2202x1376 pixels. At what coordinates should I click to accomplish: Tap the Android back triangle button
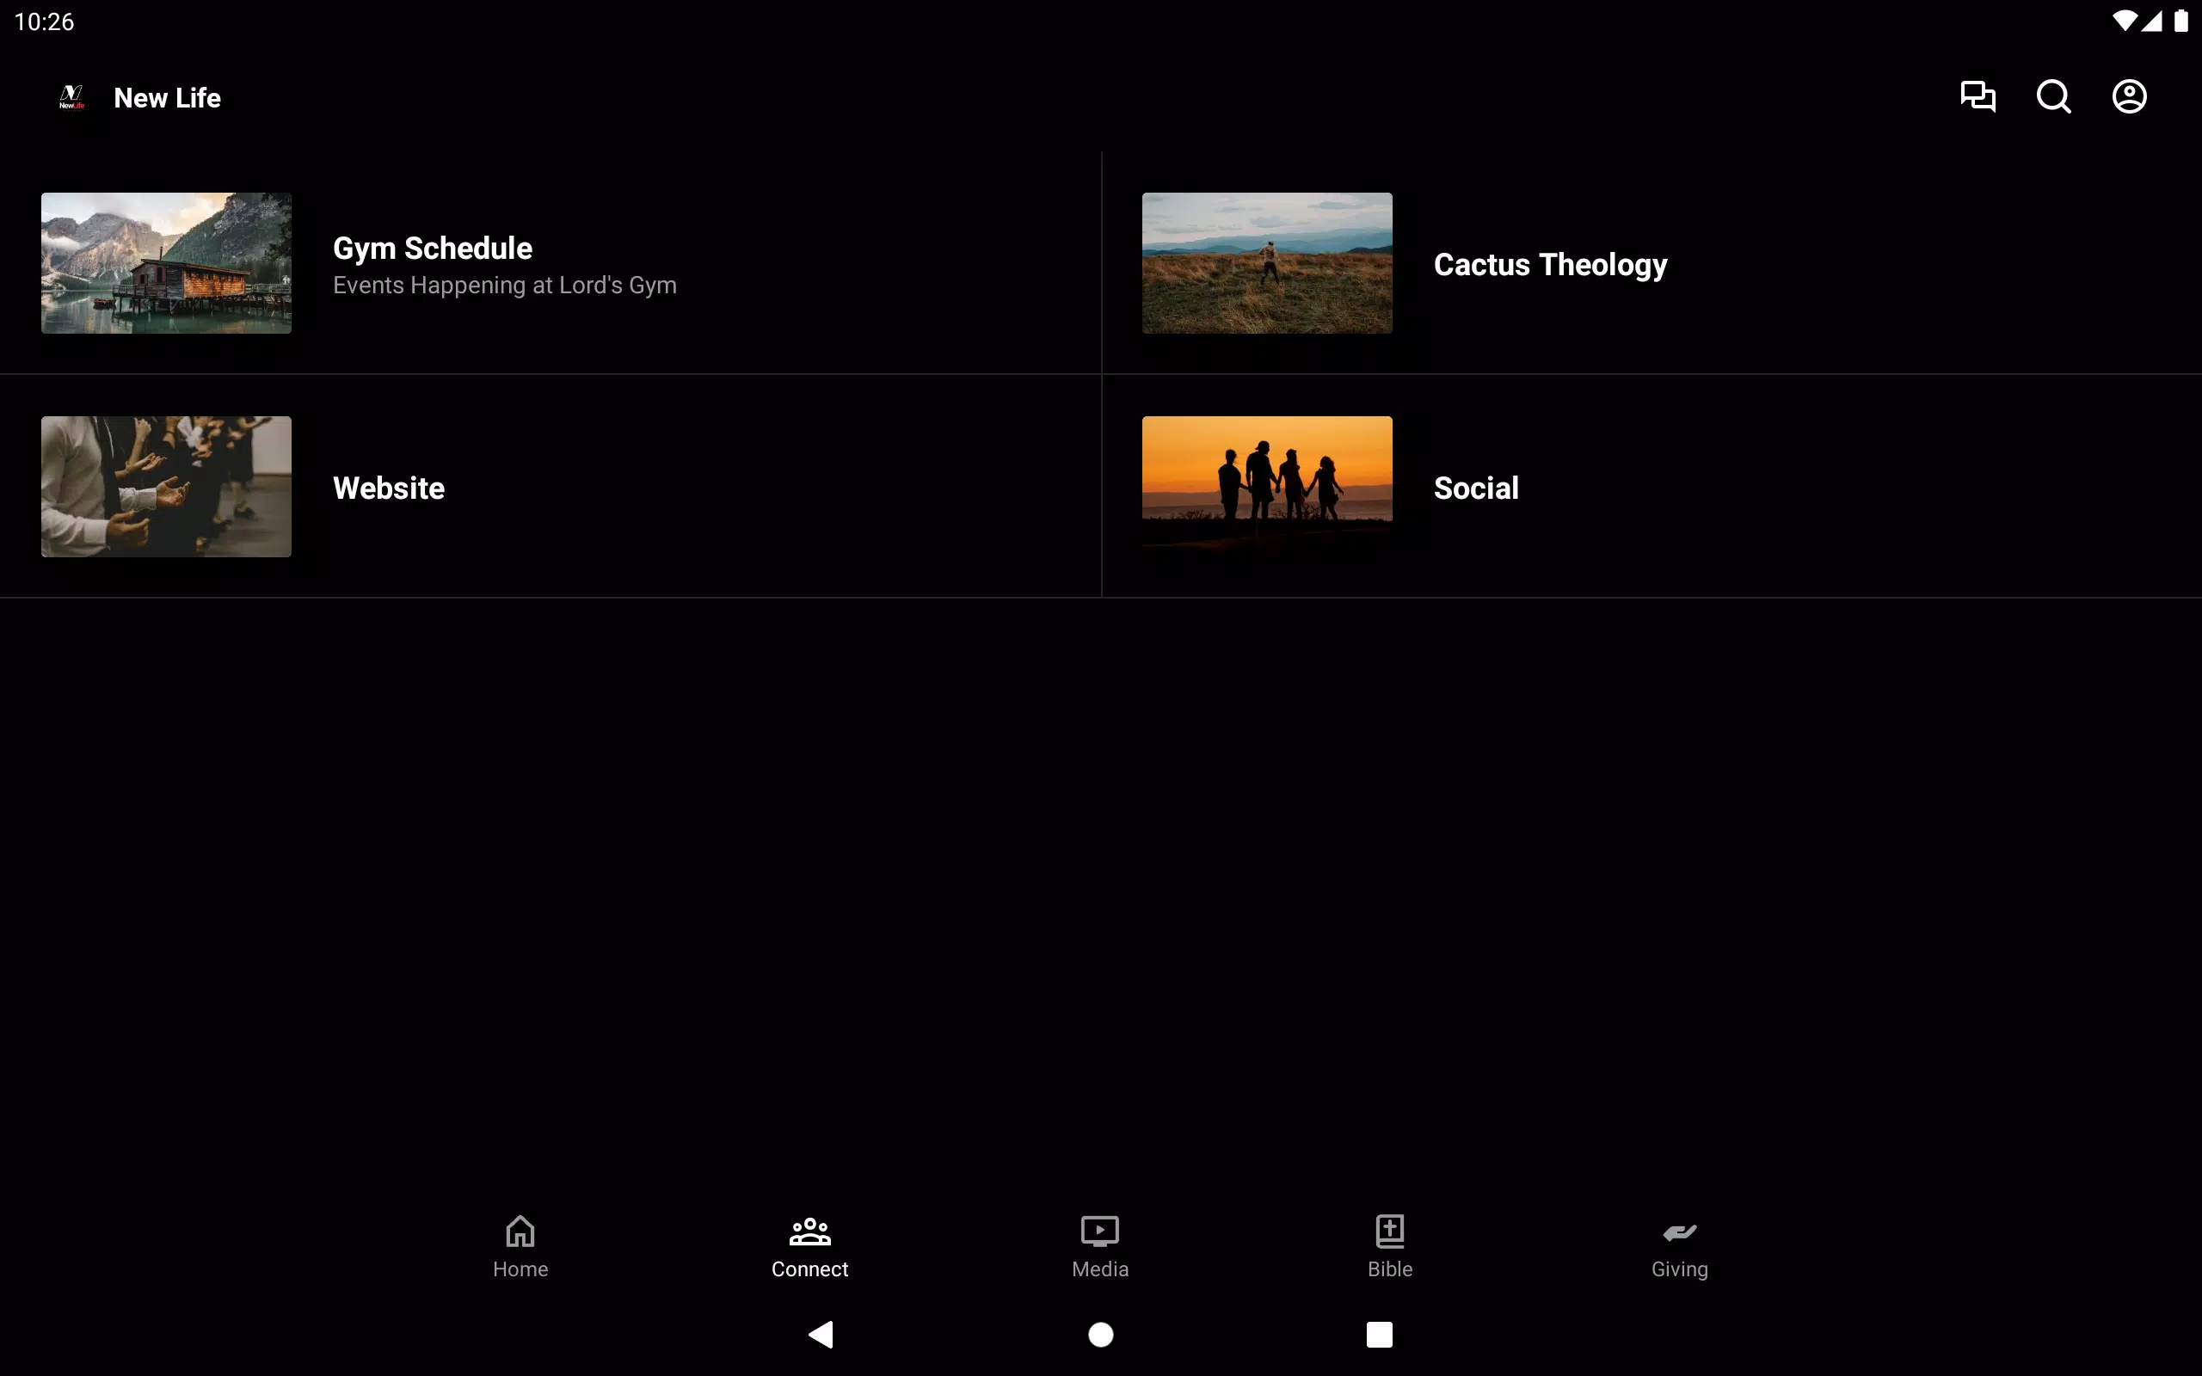pos(821,1334)
